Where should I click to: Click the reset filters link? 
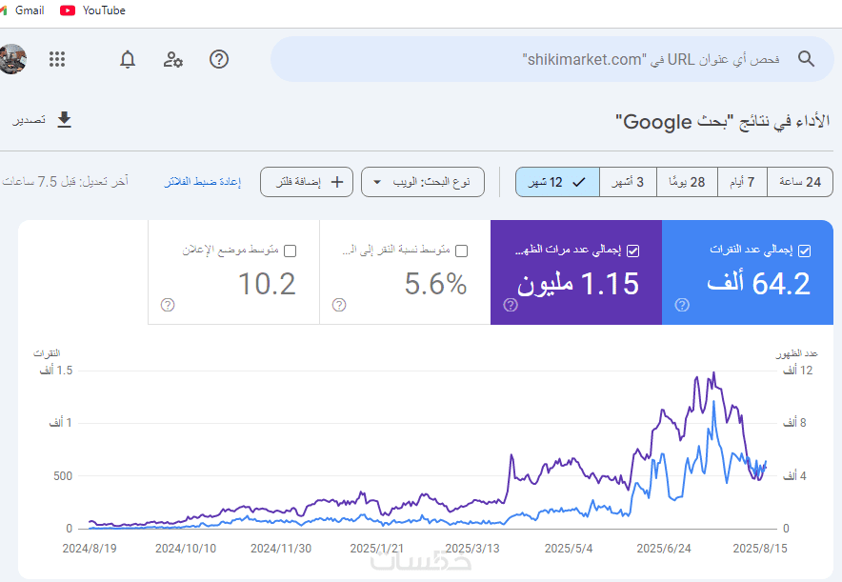coord(203,182)
